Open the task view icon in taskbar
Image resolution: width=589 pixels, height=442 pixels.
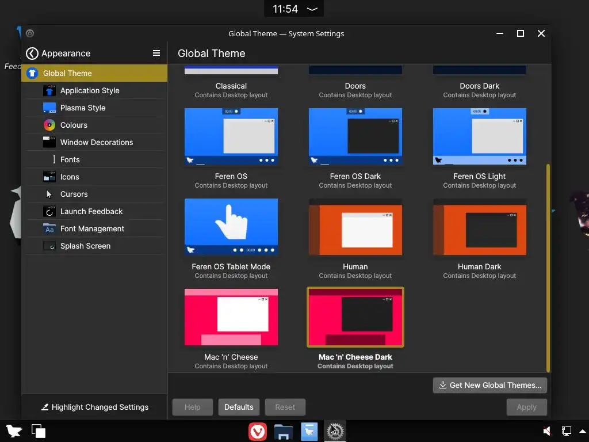(x=39, y=430)
